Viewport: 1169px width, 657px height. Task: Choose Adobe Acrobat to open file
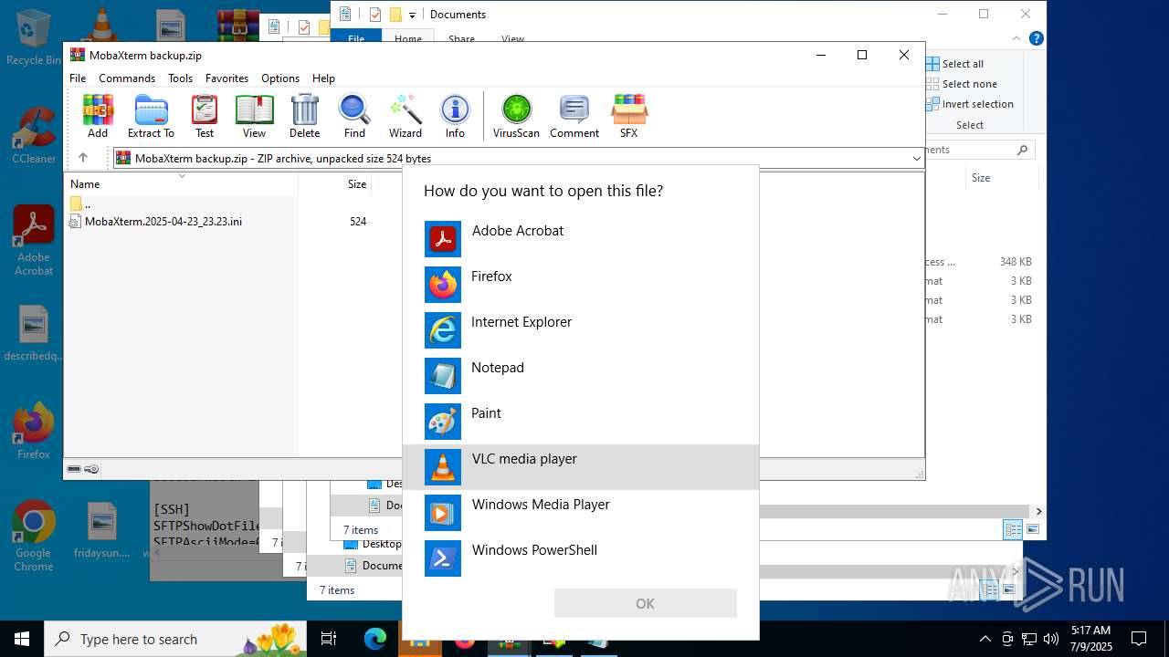[581, 239]
